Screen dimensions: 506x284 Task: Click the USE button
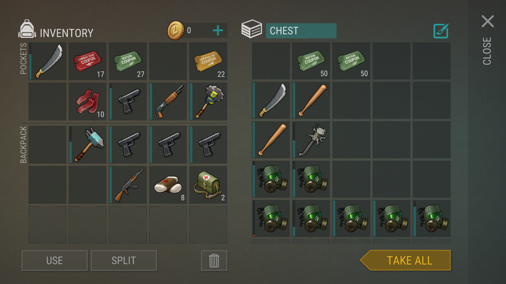pos(55,261)
